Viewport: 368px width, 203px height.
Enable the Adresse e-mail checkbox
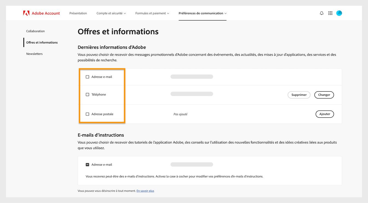87,77
